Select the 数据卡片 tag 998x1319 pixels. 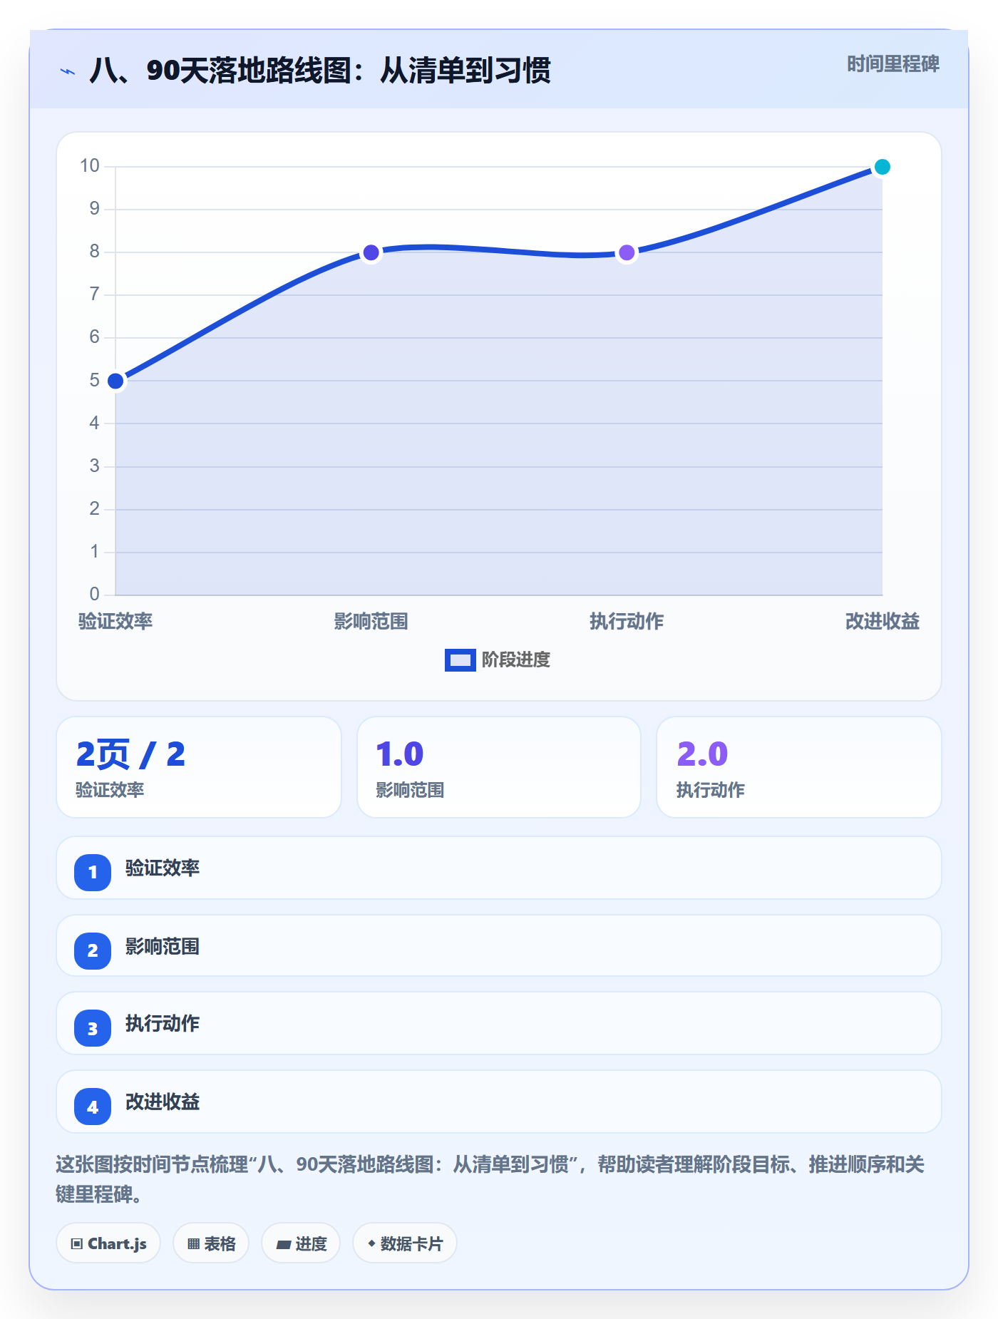click(405, 1243)
